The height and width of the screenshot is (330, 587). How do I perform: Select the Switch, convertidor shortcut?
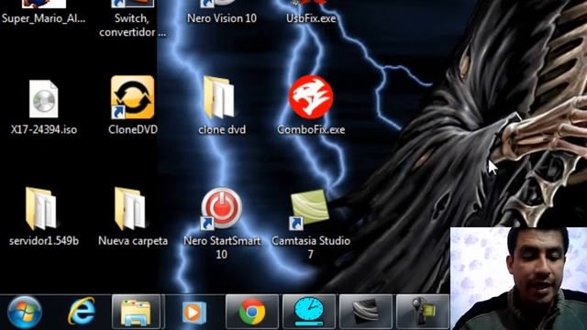pos(132,18)
